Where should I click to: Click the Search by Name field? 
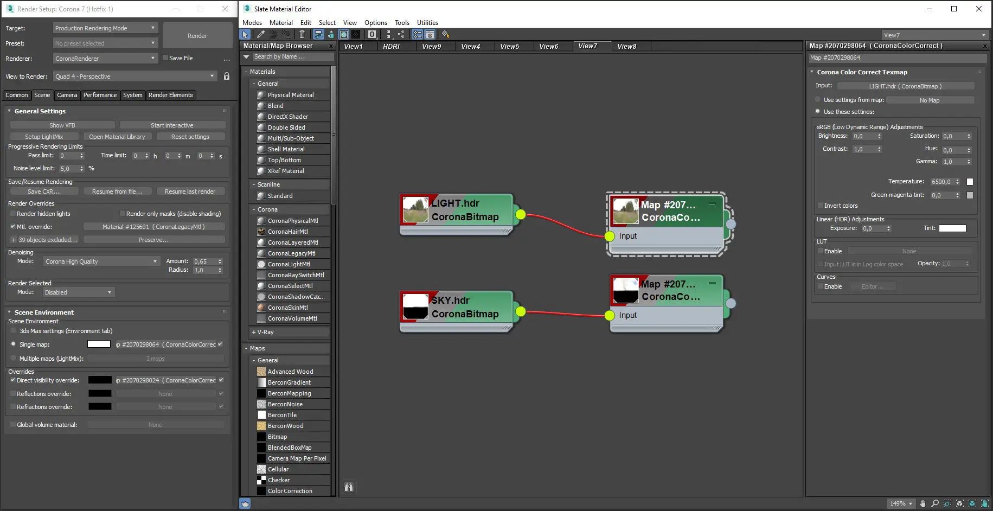(293, 56)
